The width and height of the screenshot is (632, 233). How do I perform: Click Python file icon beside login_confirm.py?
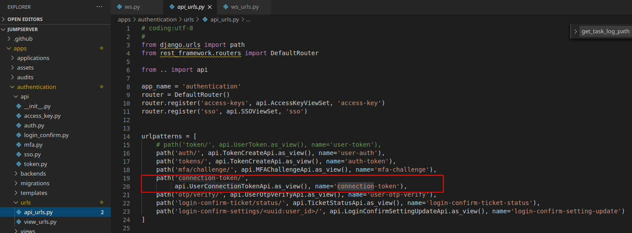click(x=19, y=135)
